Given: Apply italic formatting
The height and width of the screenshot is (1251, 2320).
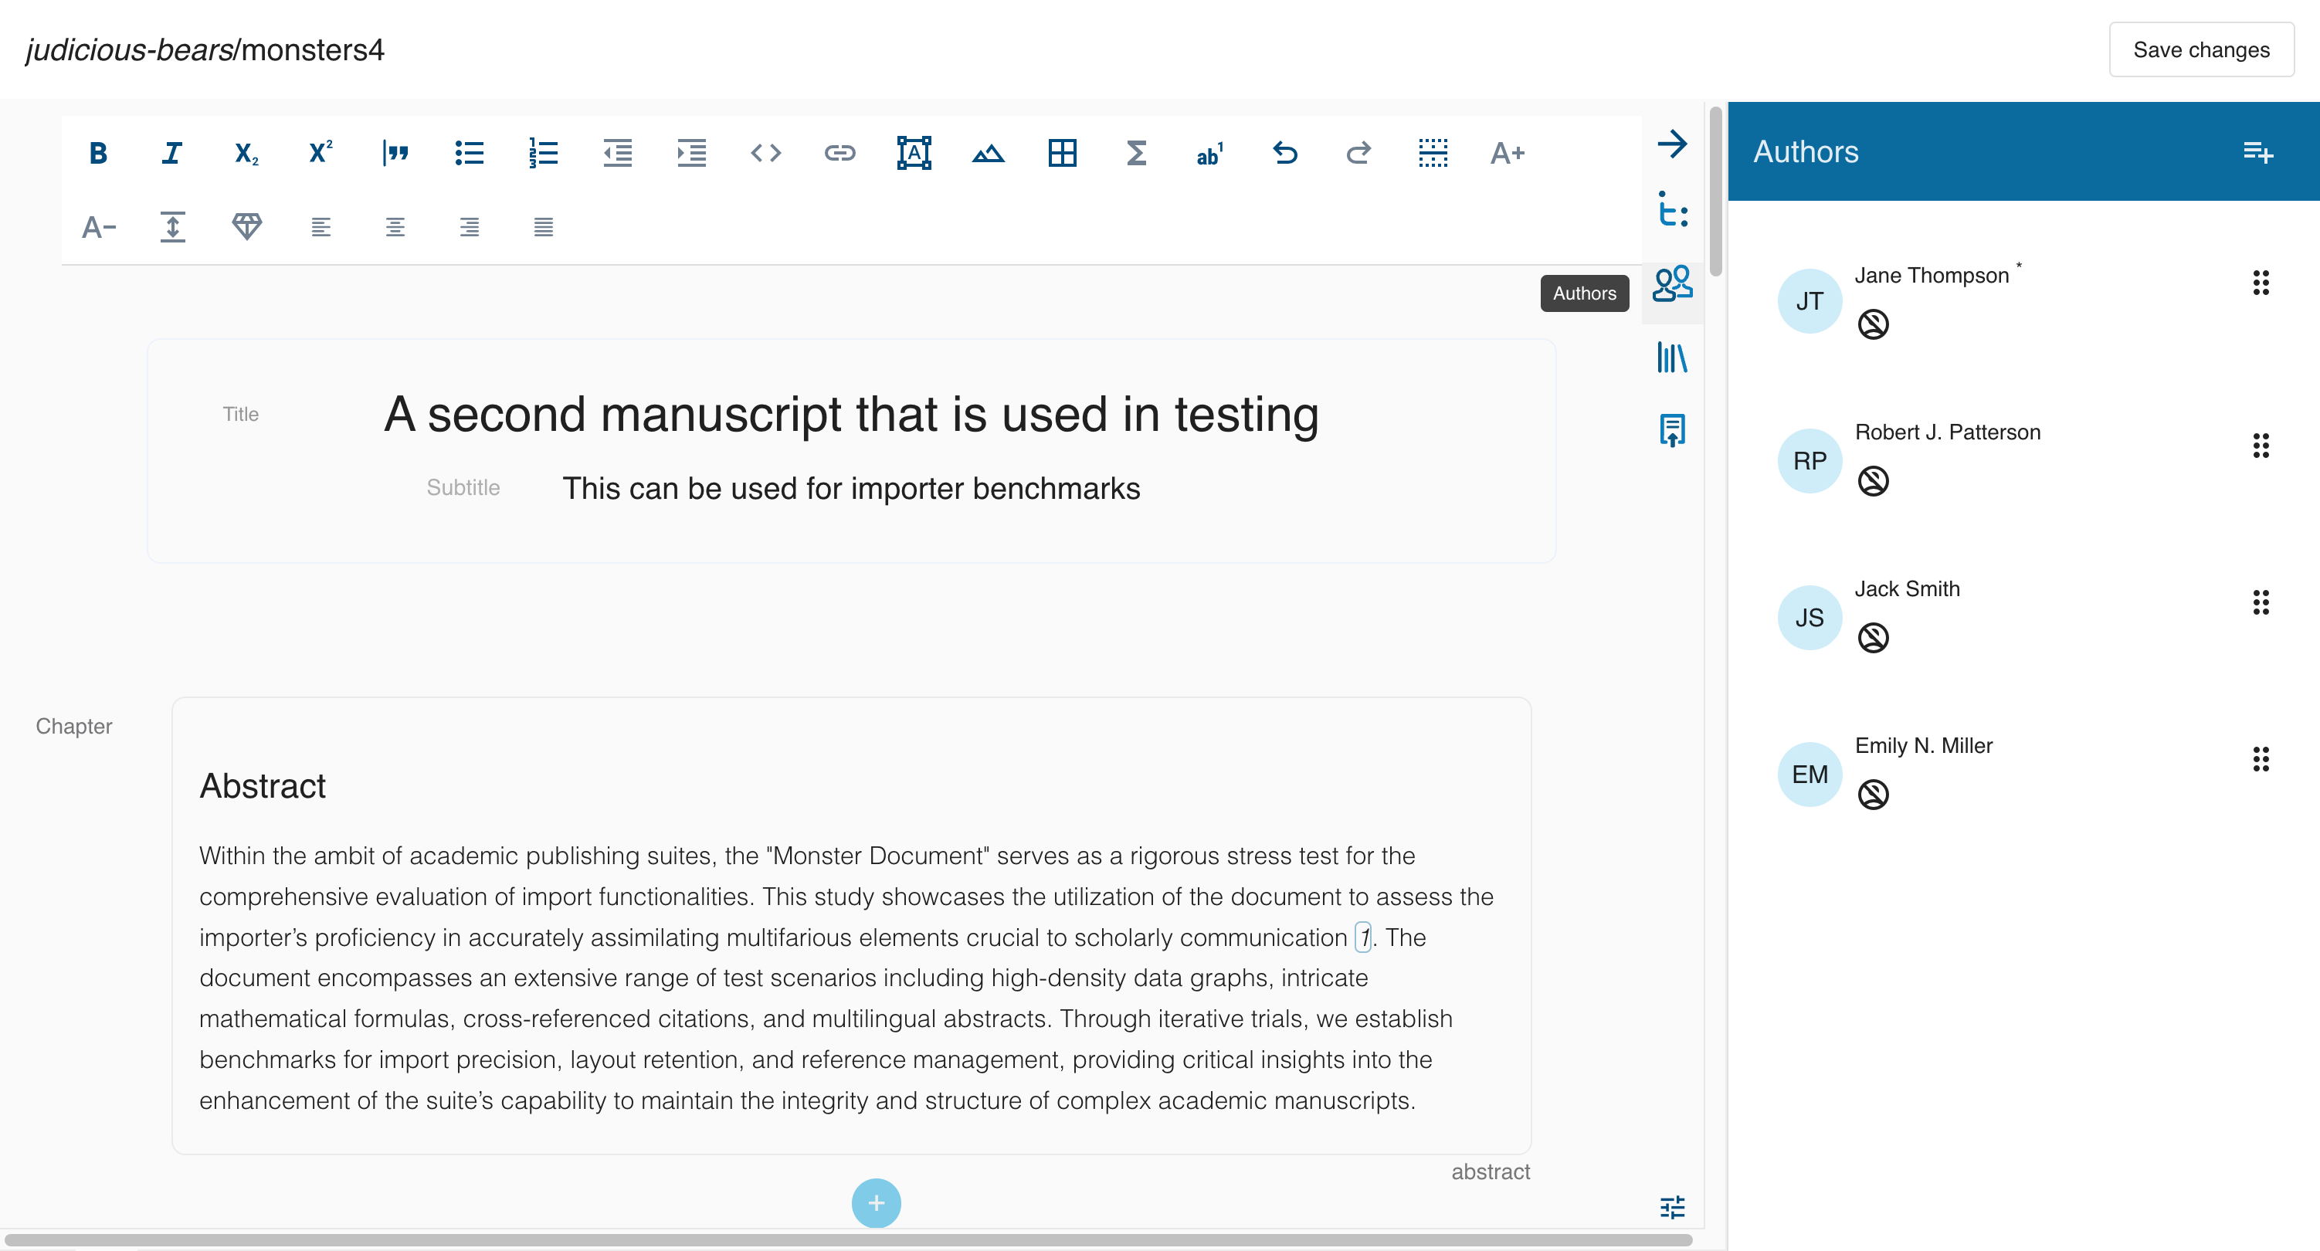Looking at the screenshot, I should point(172,153).
